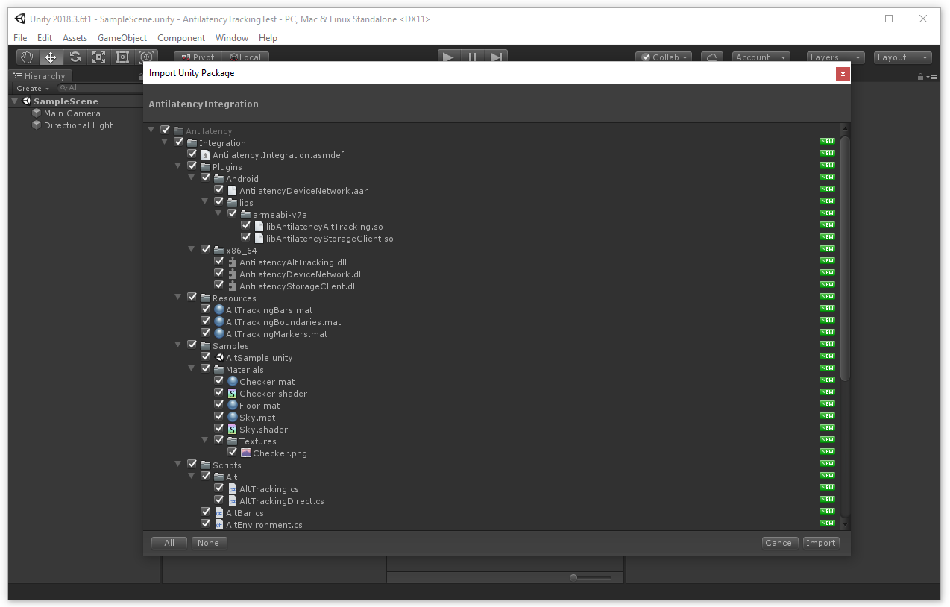Open the GameObject menu
The width and height of the screenshot is (950, 607).
point(122,38)
